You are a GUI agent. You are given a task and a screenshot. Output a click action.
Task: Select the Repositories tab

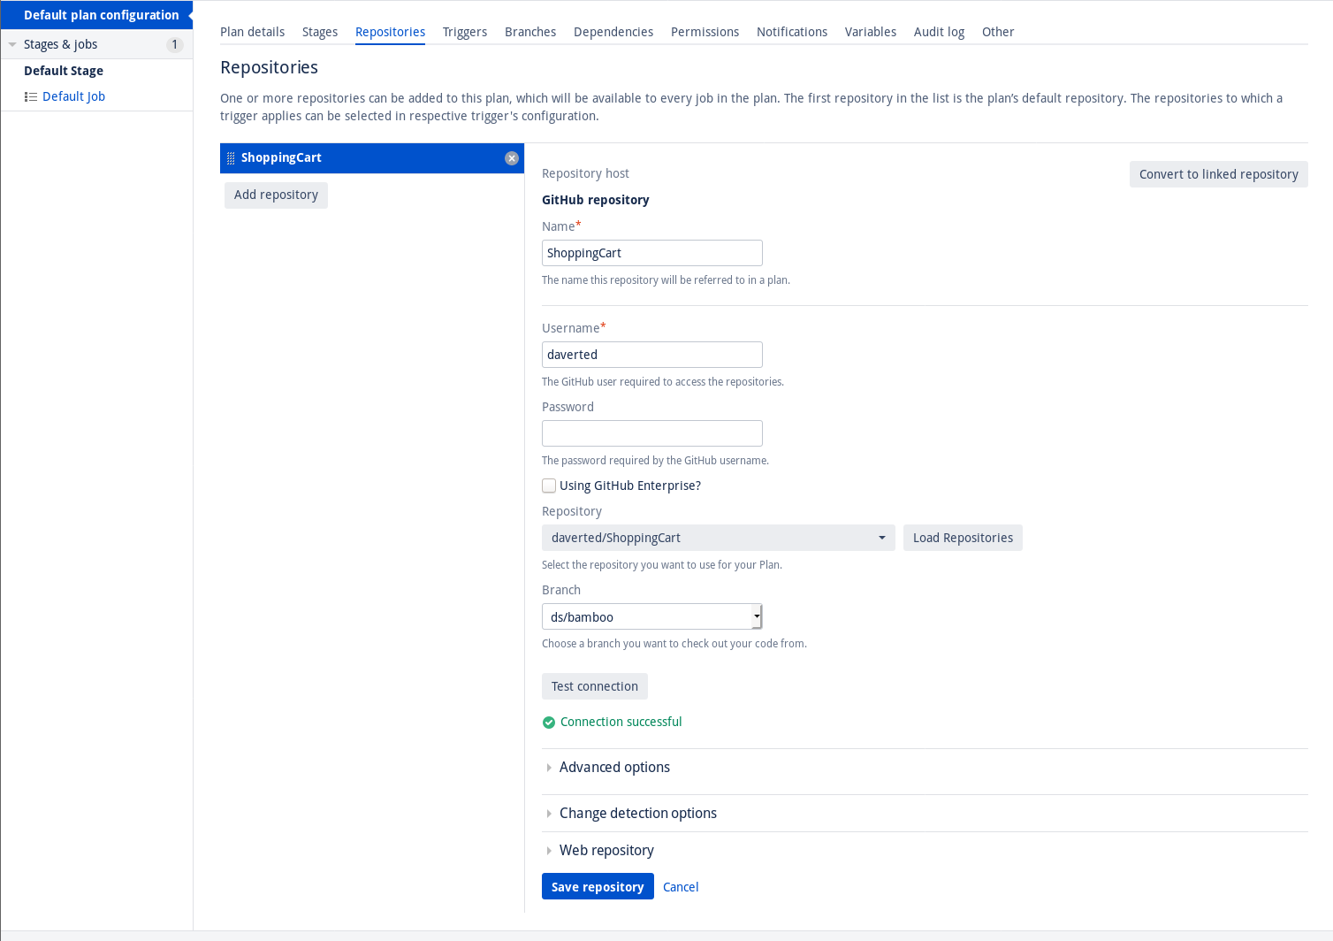391,32
